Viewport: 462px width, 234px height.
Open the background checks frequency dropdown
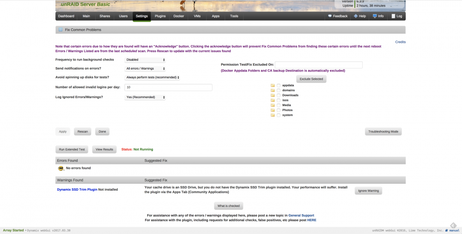coord(145,59)
